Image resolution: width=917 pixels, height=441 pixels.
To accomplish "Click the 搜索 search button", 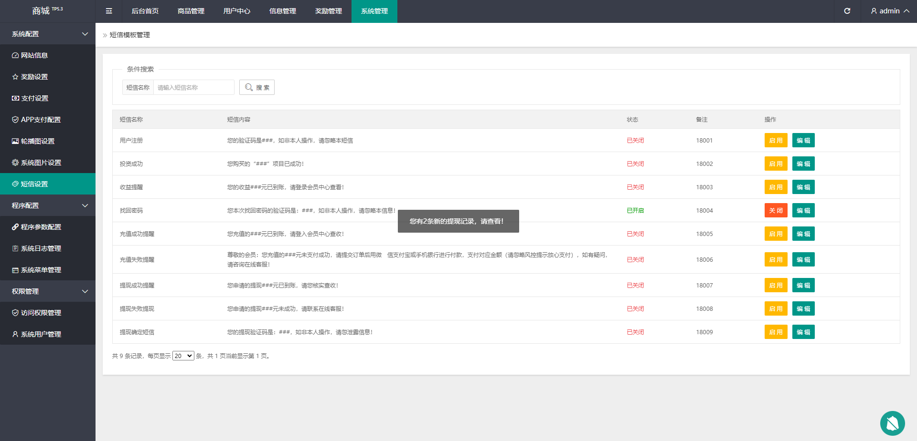I will (x=257, y=87).
